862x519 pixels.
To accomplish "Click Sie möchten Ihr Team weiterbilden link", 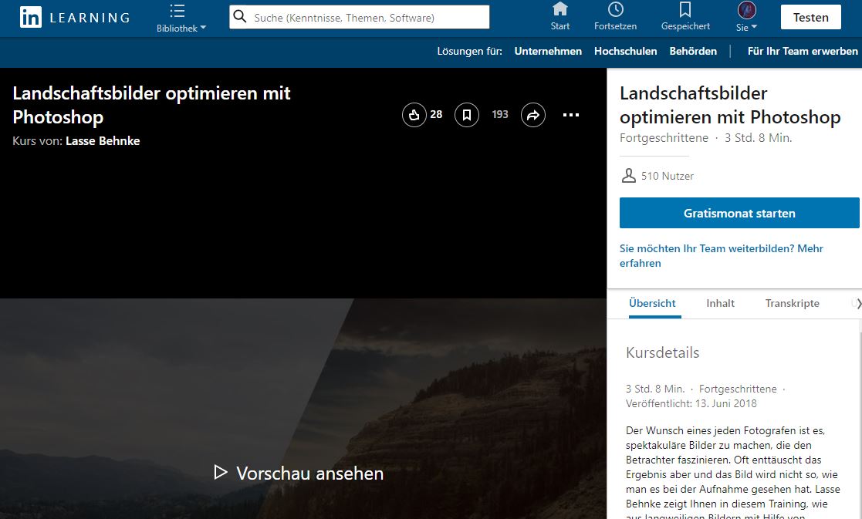I will pos(721,256).
